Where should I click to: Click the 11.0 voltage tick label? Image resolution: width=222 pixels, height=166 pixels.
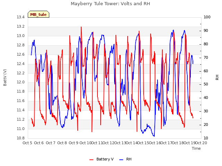click(x=20, y=129)
